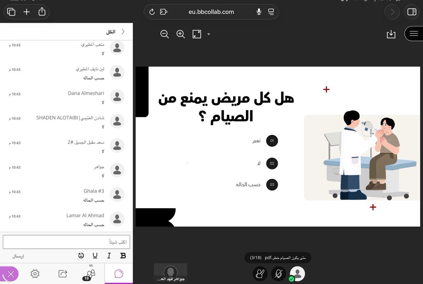
Task: Fit the slide to screen
Action: coord(197,34)
